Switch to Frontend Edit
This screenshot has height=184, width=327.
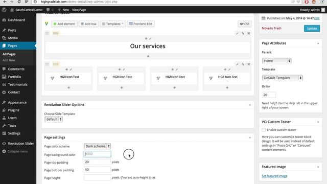point(141,24)
